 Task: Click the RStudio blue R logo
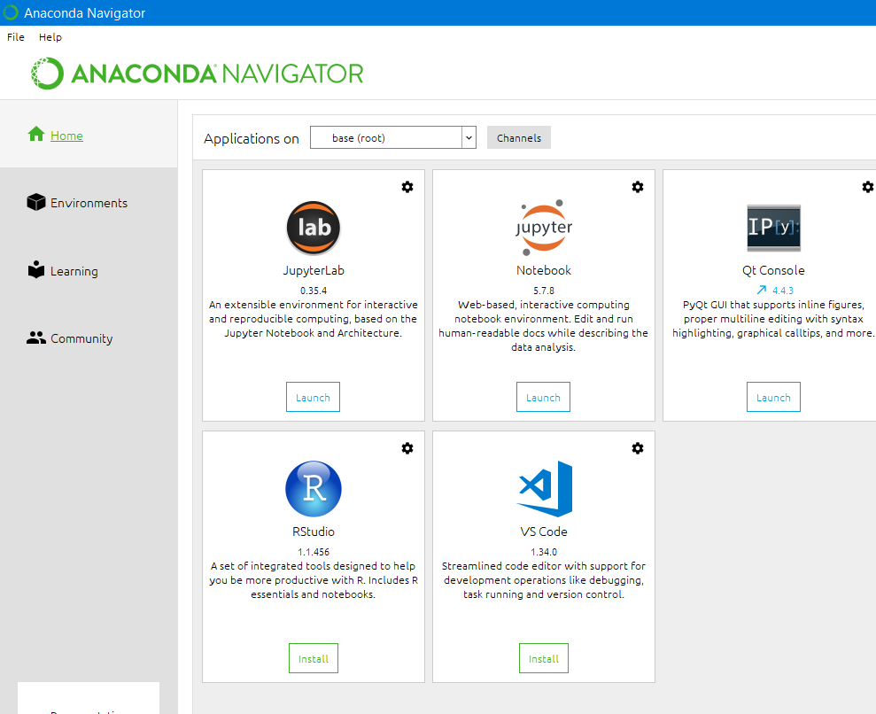[x=314, y=489]
